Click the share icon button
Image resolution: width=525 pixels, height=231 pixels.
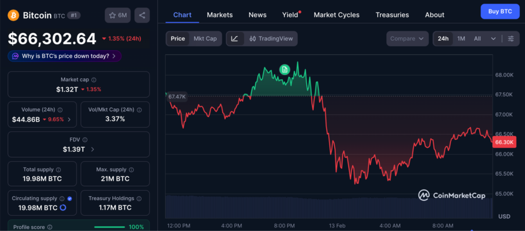(142, 15)
